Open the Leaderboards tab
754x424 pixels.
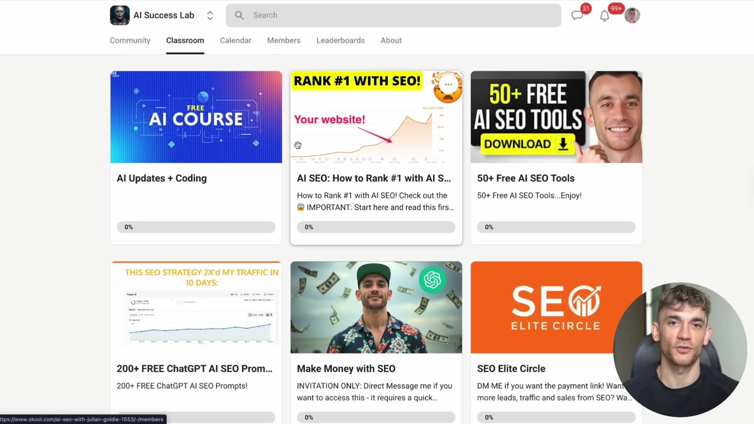tap(340, 41)
